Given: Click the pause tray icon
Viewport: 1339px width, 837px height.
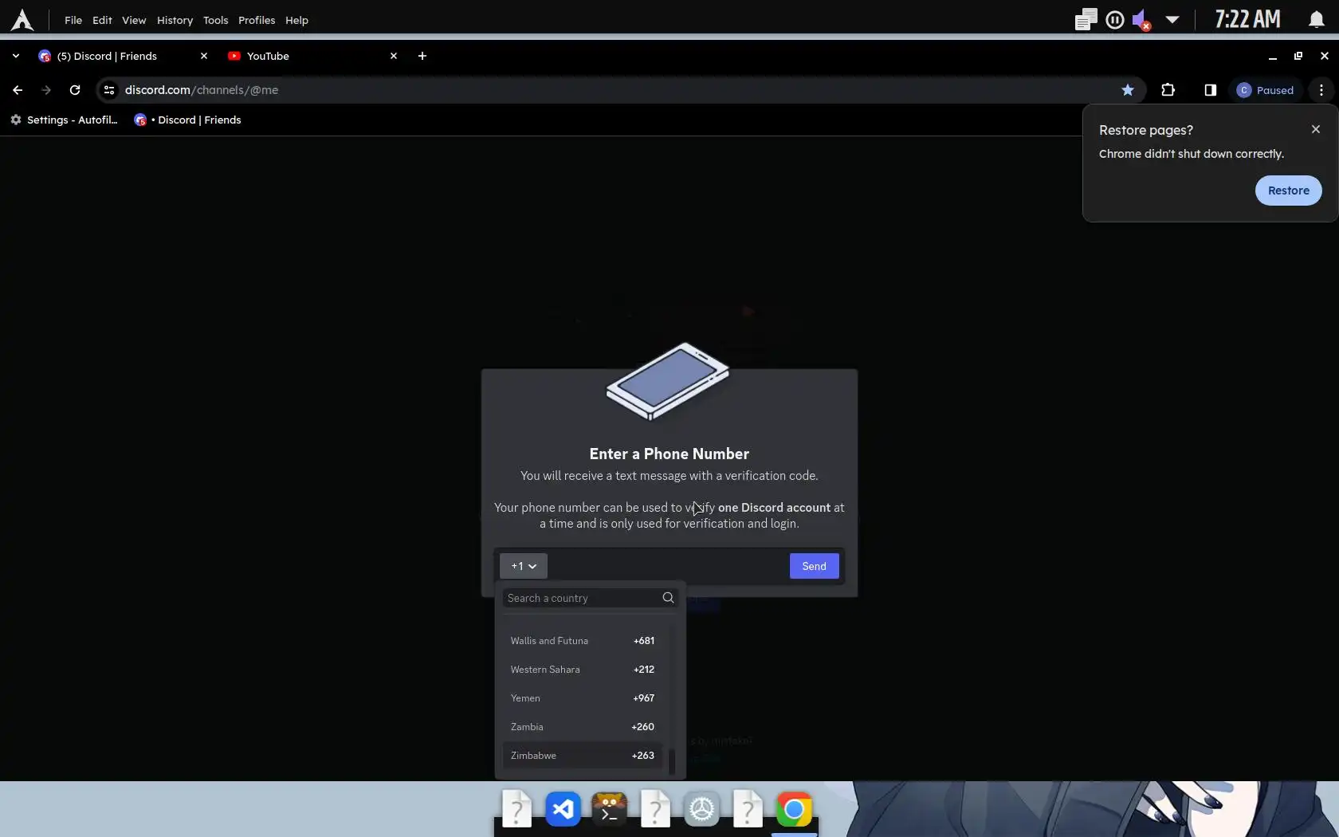Looking at the screenshot, I should [1115, 20].
